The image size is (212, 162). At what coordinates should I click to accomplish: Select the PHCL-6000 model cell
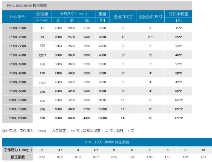pos(18,73)
